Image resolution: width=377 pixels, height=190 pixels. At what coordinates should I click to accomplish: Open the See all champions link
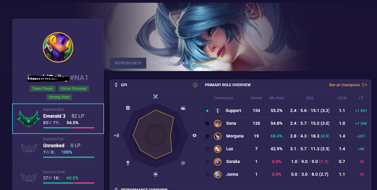click(344, 85)
